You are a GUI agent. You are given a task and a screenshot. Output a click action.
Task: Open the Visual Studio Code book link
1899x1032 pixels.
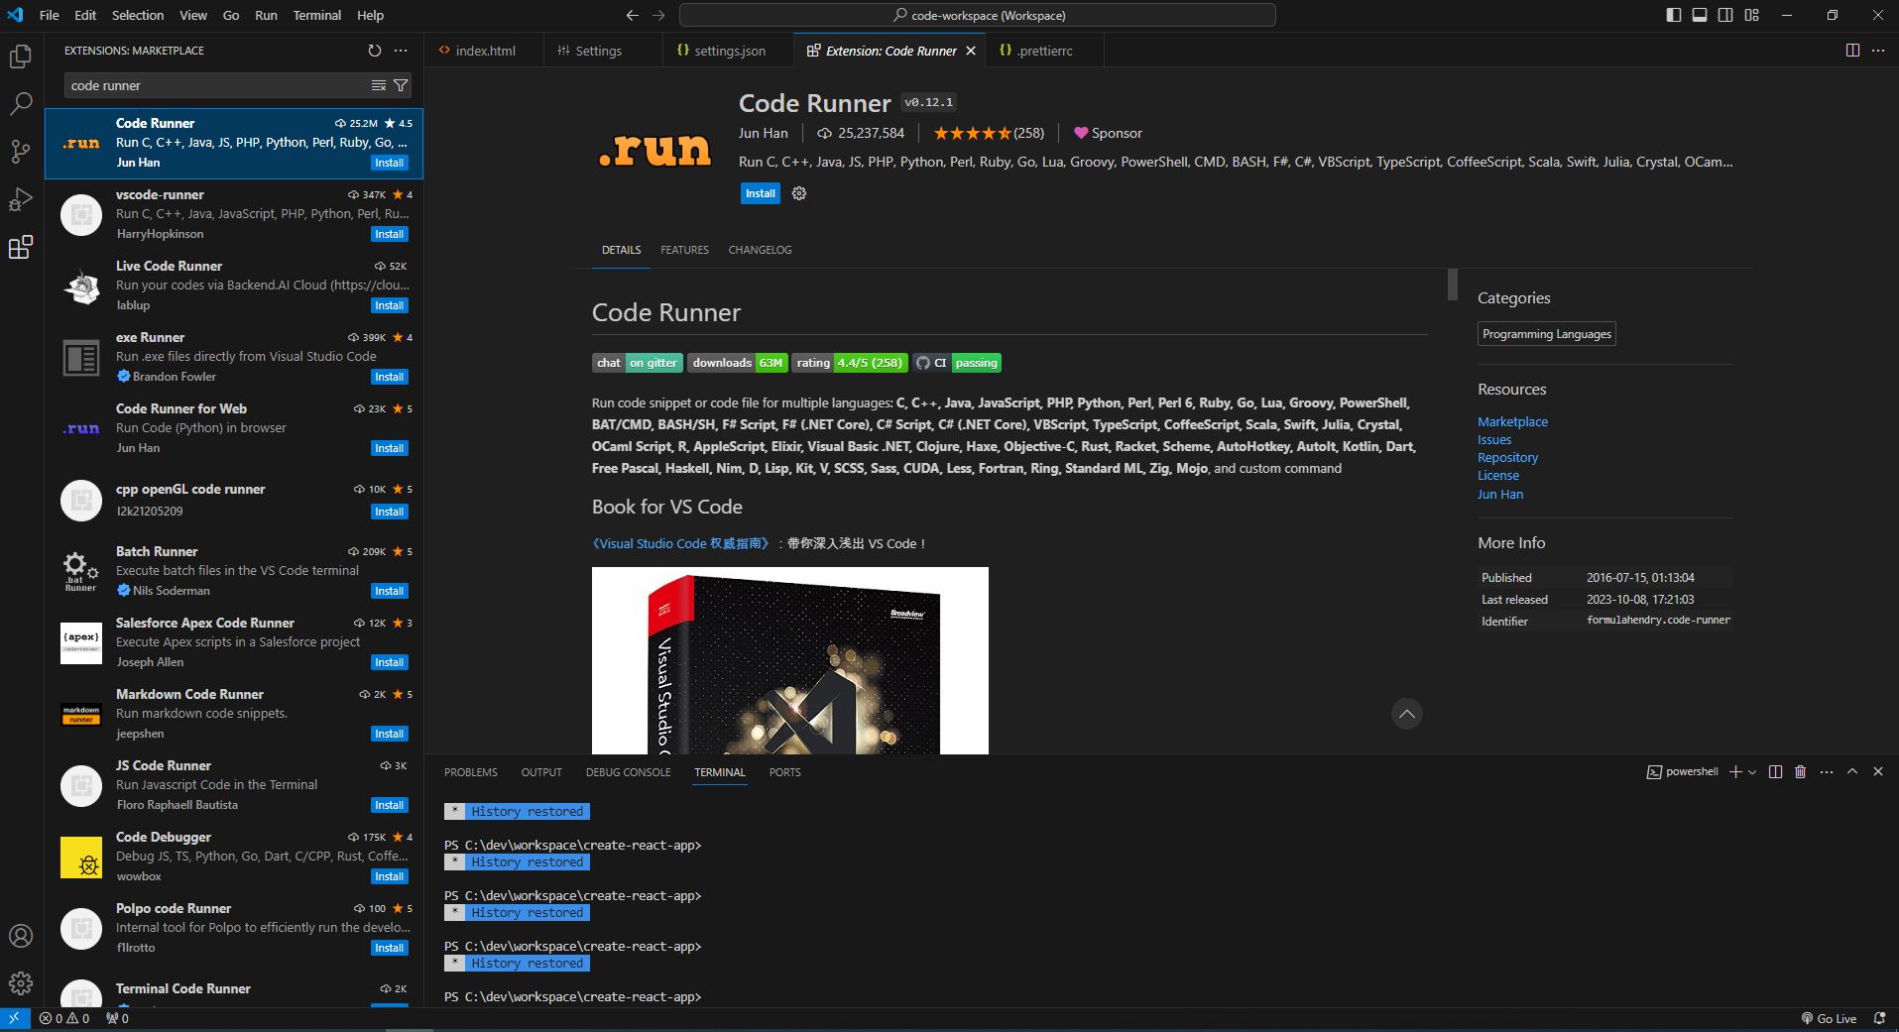click(x=680, y=543)
